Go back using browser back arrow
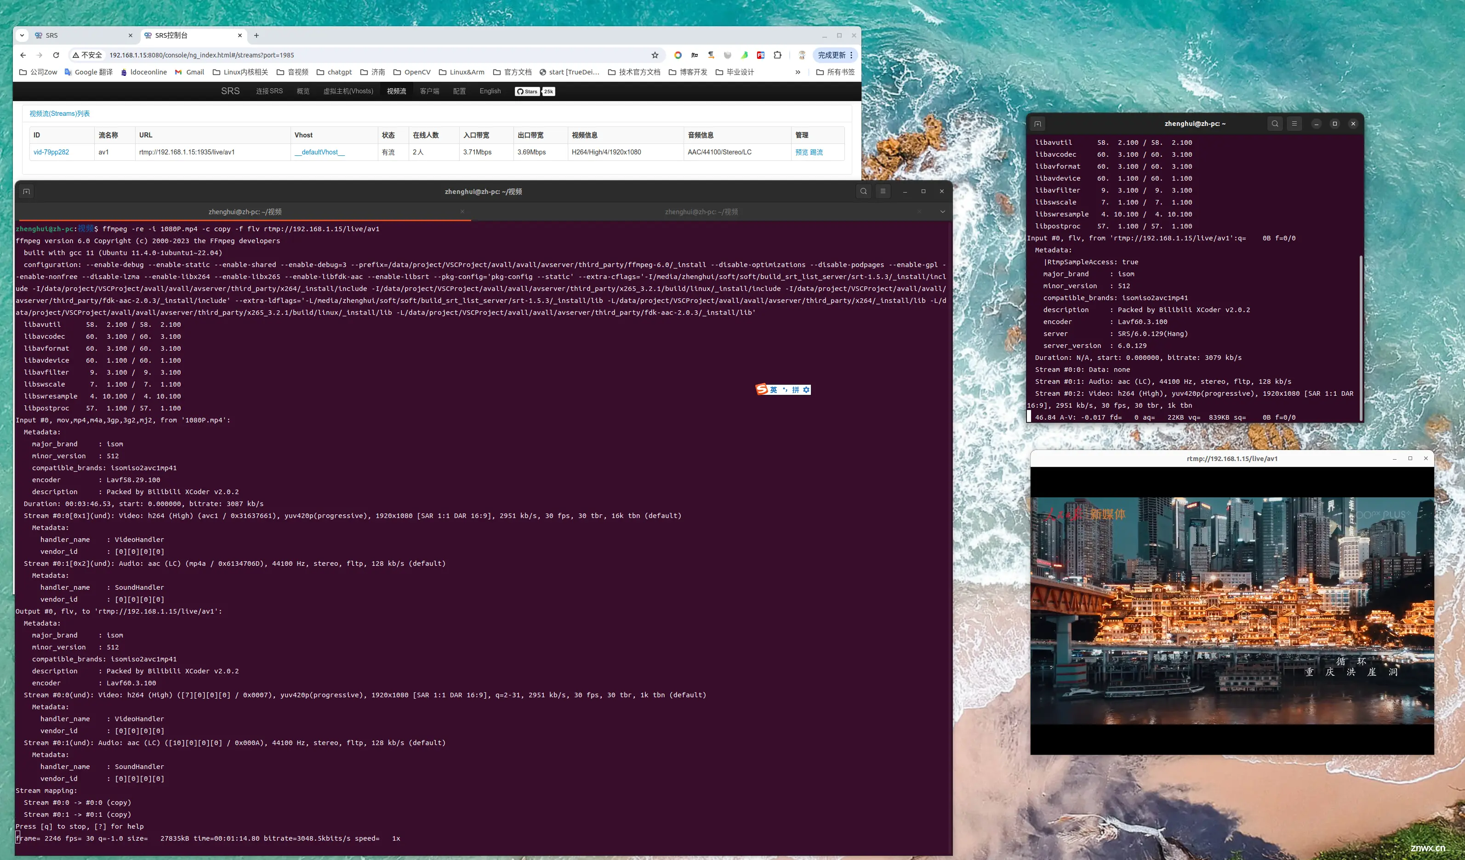The height and width of the screenshot is (860, 1465). [x=23, y=55]
